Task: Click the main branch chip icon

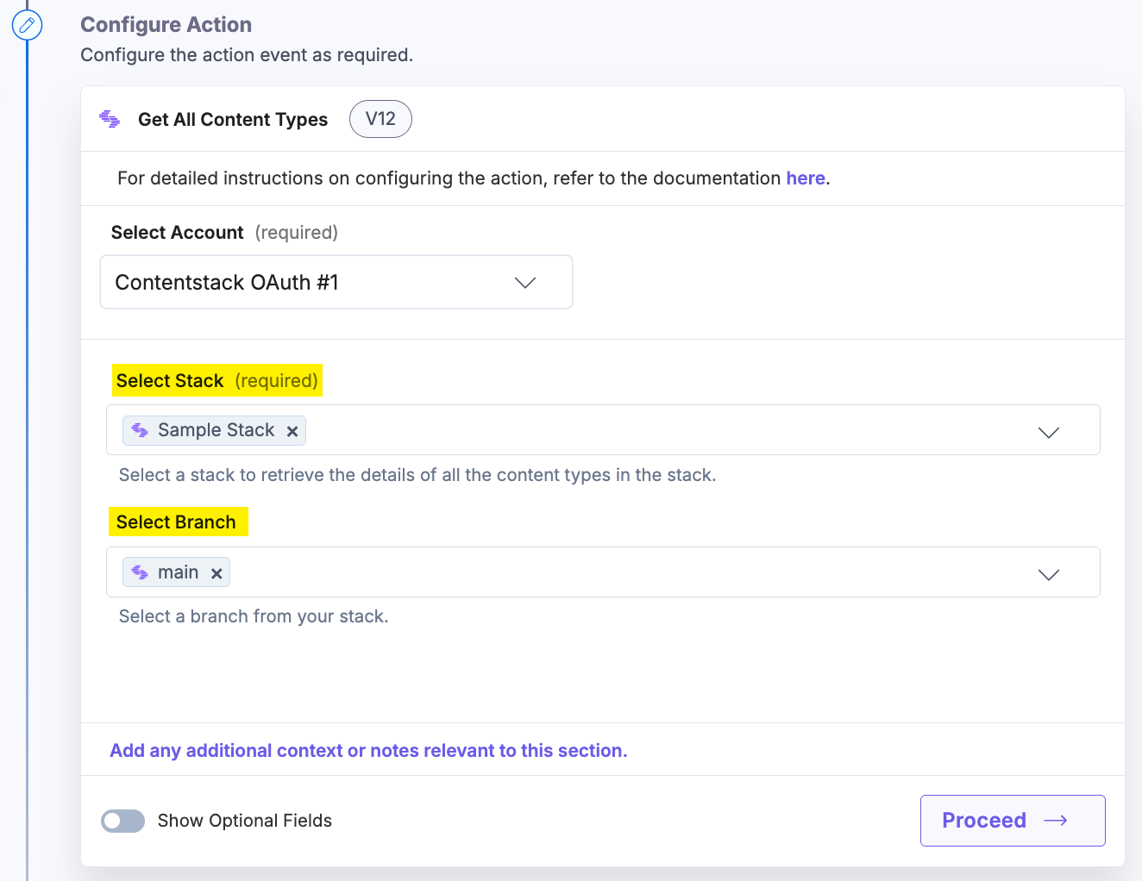Action: click(141, 572)
